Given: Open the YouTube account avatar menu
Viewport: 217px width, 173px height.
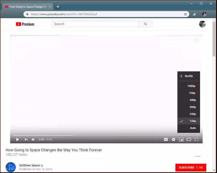Looking at the screenshot, I should tap(202, 24).
